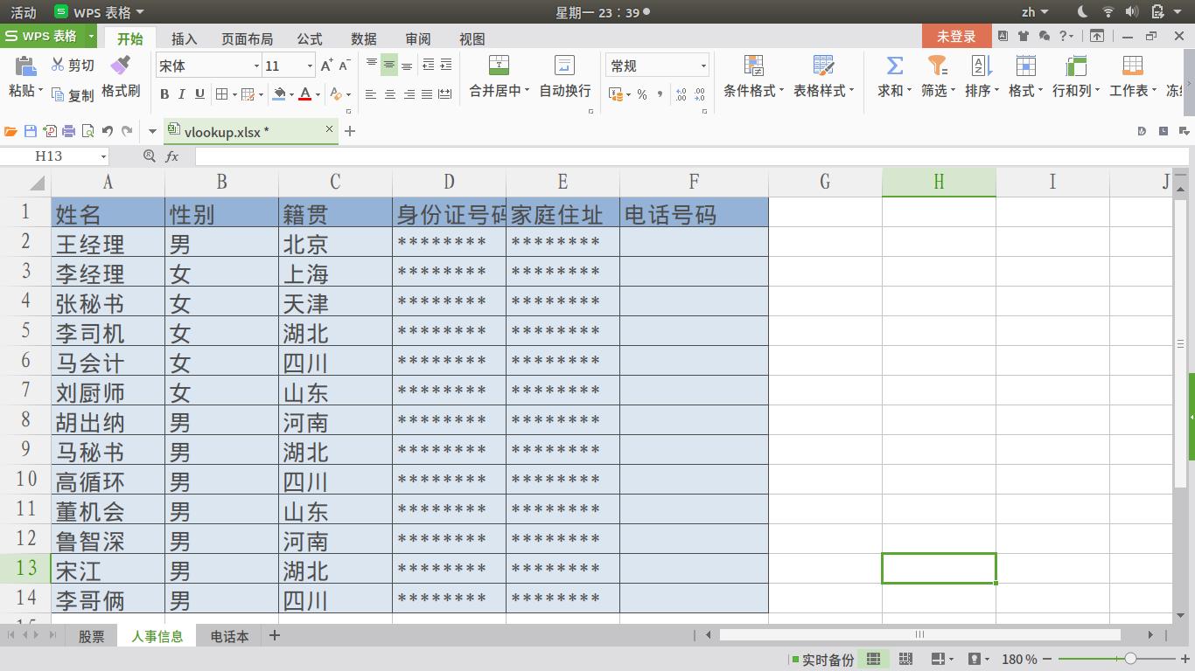Toggle italic formatting

point(182,93)
